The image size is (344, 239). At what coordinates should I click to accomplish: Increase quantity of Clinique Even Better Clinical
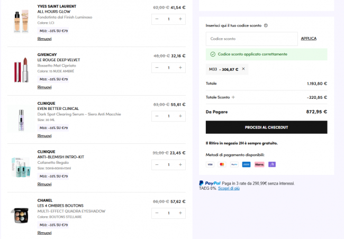click(x=180, y=116)
